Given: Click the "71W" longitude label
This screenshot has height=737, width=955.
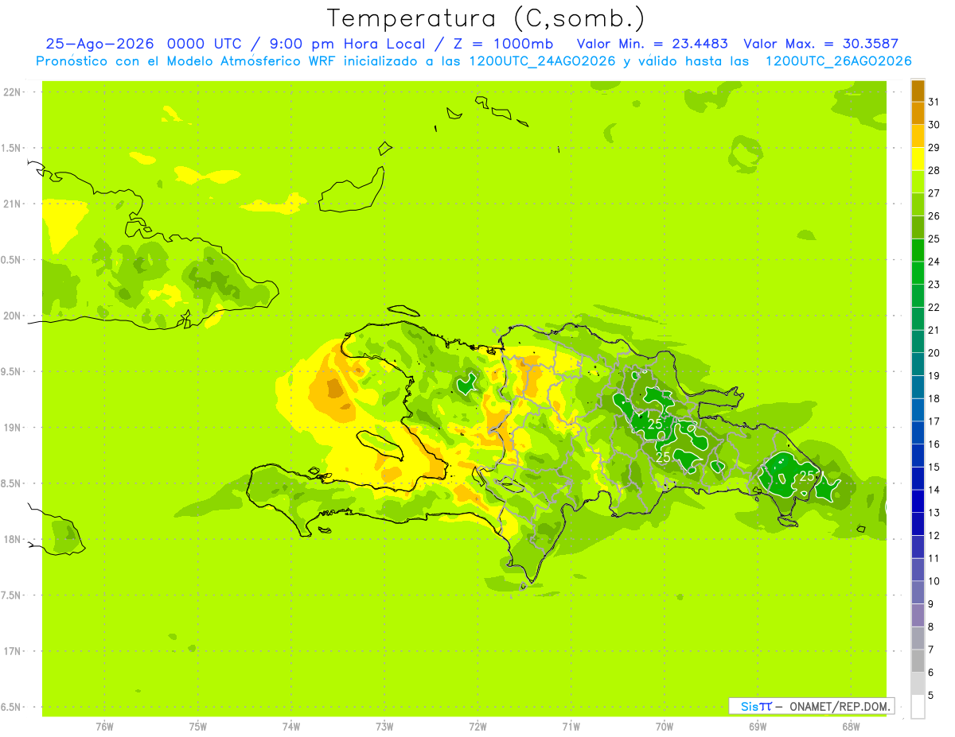Looking at the screenshot, I should pos(571,727).
